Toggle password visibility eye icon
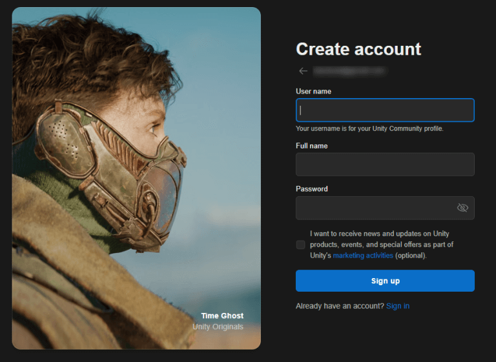 [x=462, y=208]
